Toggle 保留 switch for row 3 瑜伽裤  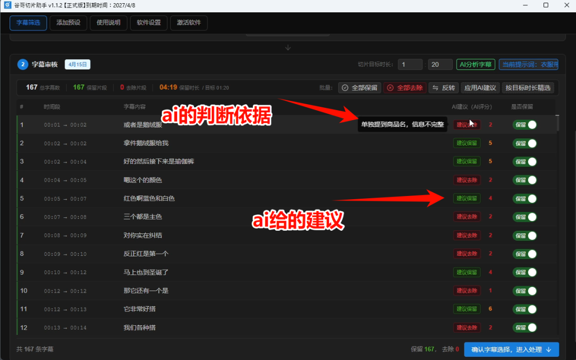coord(525,162)
